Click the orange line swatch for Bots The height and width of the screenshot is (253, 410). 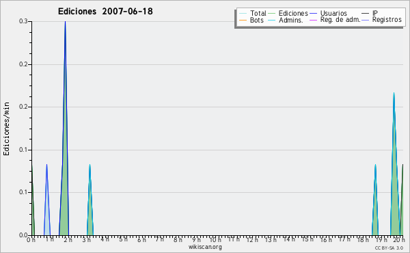coord(243,20)
